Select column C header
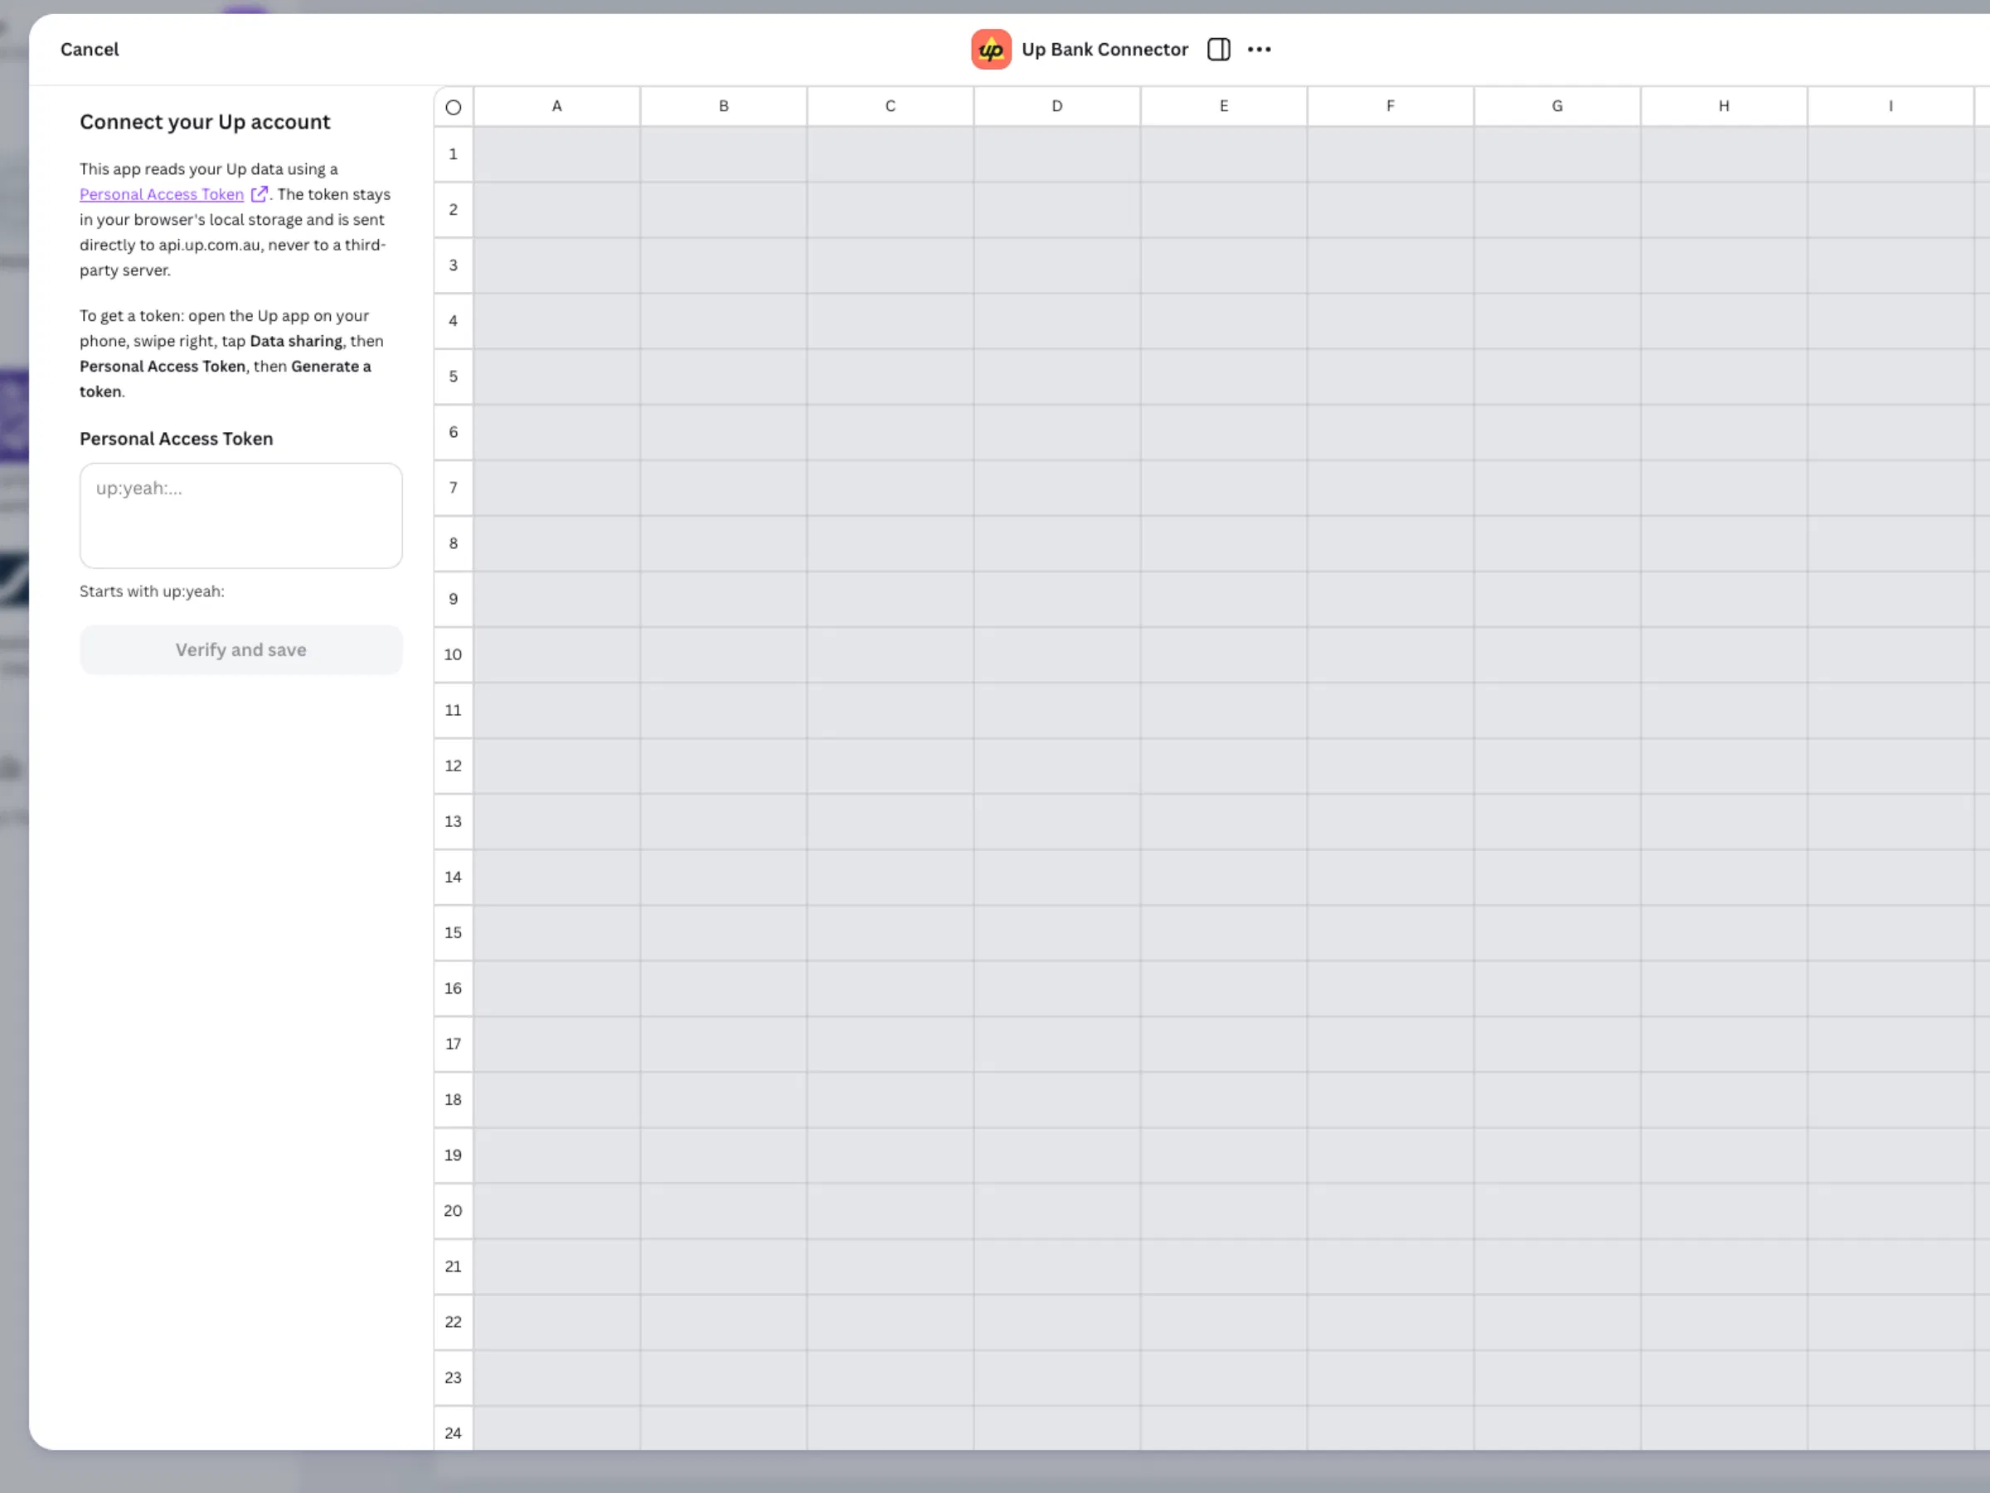This screenshot has height=1493, width=1990. [x=890, y=106]
